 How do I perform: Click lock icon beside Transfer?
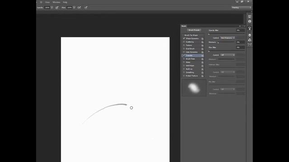[202, 55]
